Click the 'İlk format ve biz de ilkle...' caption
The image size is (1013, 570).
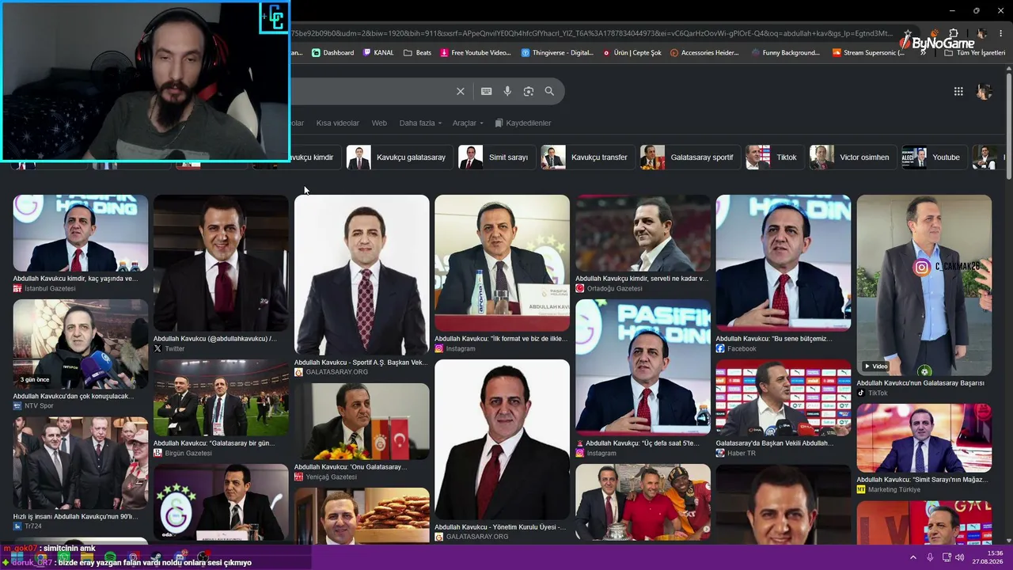click(501, 339)
